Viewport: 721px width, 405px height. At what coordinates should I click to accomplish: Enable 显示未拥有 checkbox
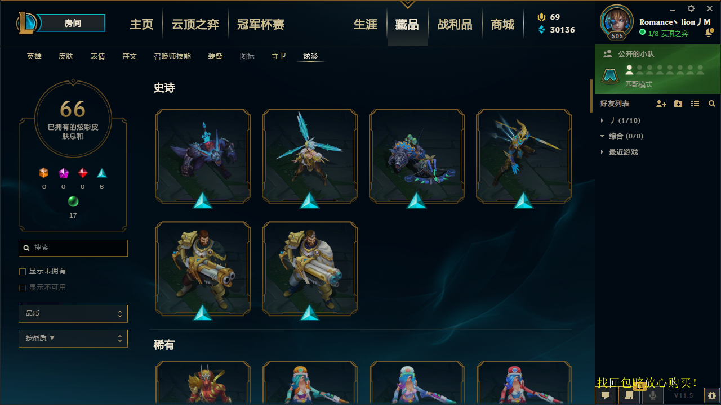coord(23,272)
